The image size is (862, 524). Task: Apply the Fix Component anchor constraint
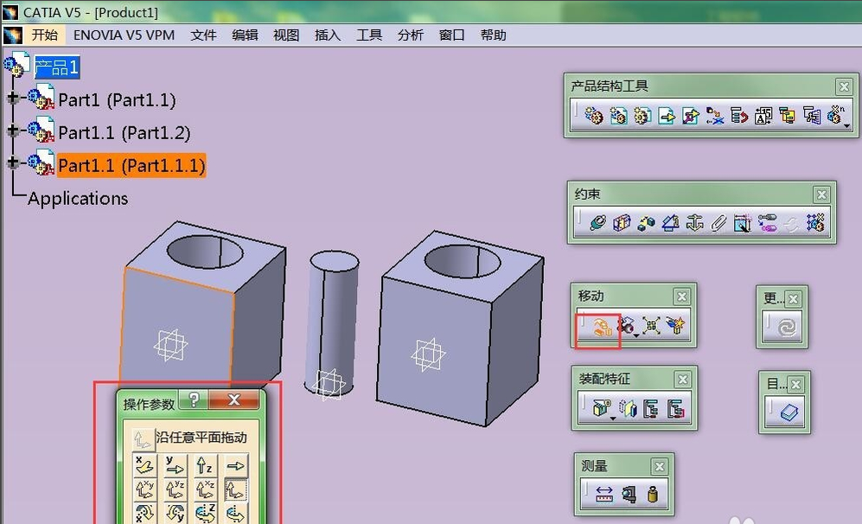(x=694, y=222)
